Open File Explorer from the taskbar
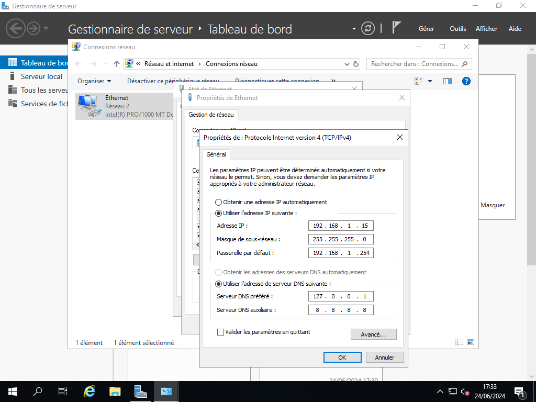This screenshot has width=536, height=402. [x=115, y=391]
